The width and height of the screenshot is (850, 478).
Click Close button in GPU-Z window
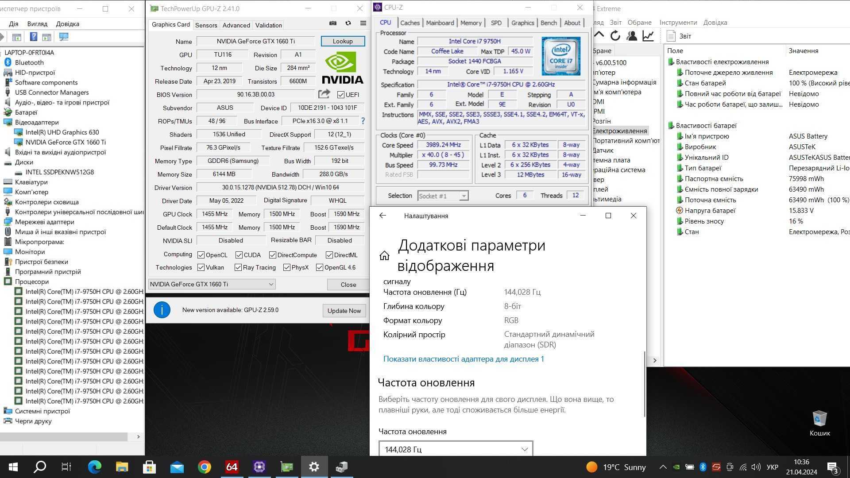tap(348, 284)
